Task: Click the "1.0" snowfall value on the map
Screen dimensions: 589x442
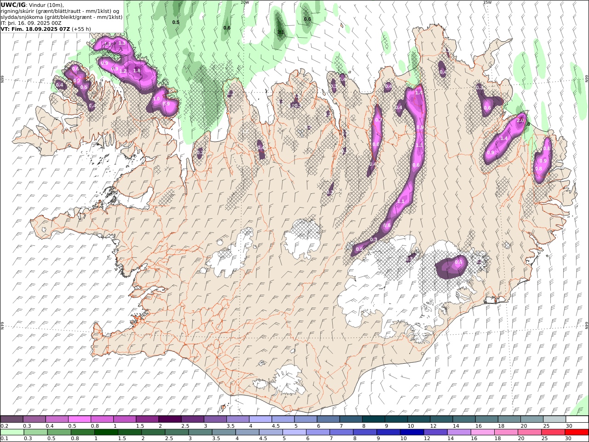Action: coord(156,99)
